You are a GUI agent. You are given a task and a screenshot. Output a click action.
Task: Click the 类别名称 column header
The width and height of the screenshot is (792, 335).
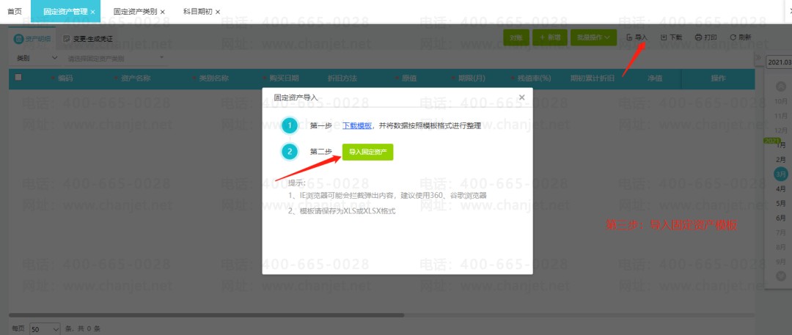click(213, 78)
